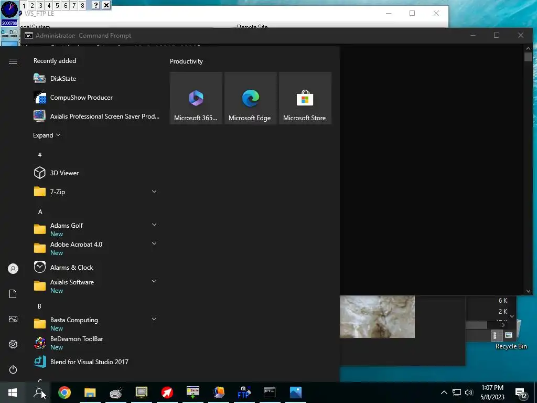Launch BeDeamon ToolBar from app list
The image size is (537, 403).
tap(96, 343)
